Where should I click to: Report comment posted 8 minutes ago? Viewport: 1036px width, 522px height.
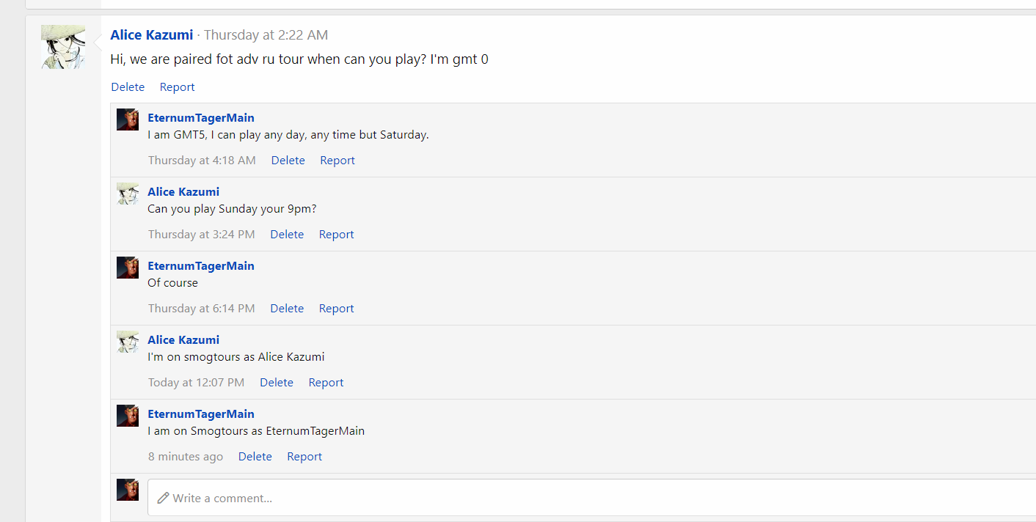pos(304,456)
